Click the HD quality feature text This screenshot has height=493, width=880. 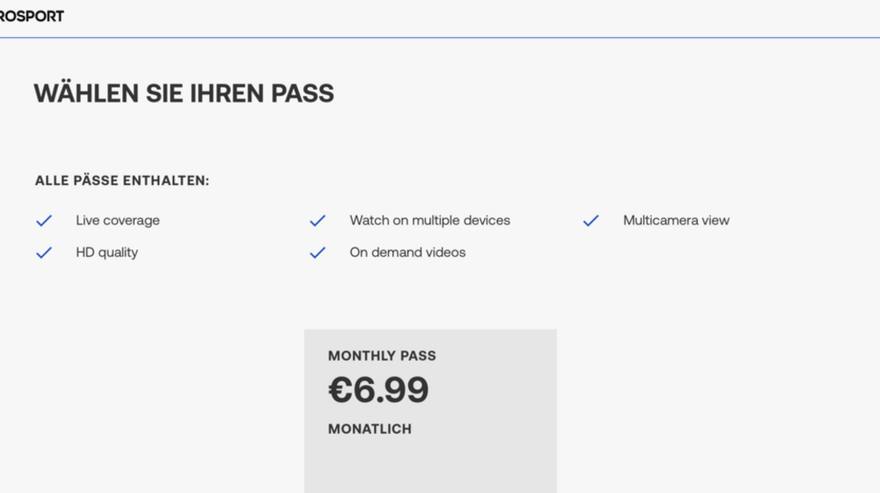[x=106, y=253]
